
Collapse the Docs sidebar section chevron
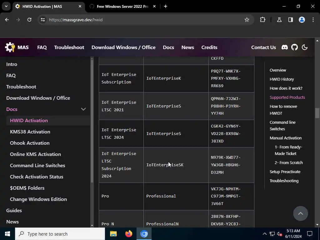(x=83, y=109)
